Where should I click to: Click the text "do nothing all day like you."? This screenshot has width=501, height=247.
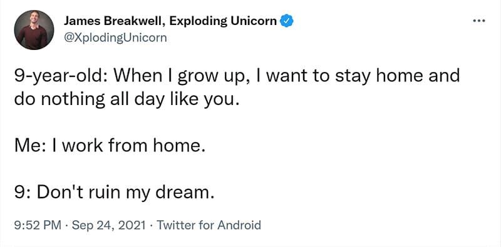click(127, 100)
